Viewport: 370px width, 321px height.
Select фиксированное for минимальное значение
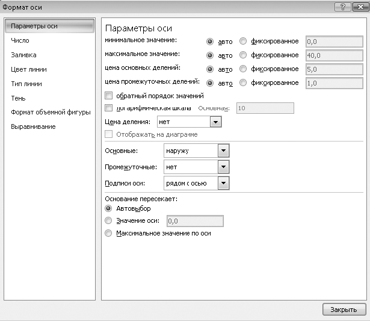point(243,41)
